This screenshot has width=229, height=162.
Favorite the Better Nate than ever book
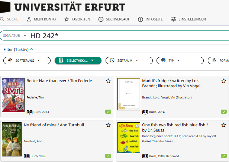108,81
